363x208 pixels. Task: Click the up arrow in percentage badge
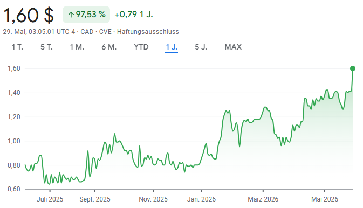pyautogui.click(x=71, y=15)
